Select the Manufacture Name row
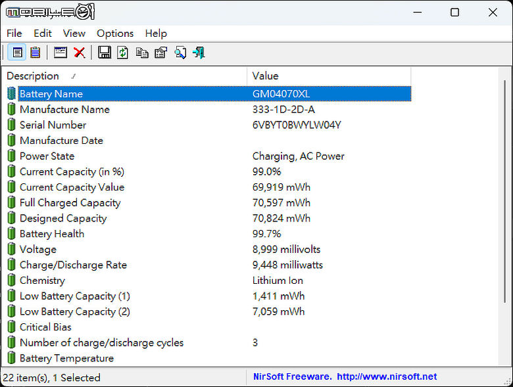This screenshot has height=387, width=513. click(x=209, y=110)
